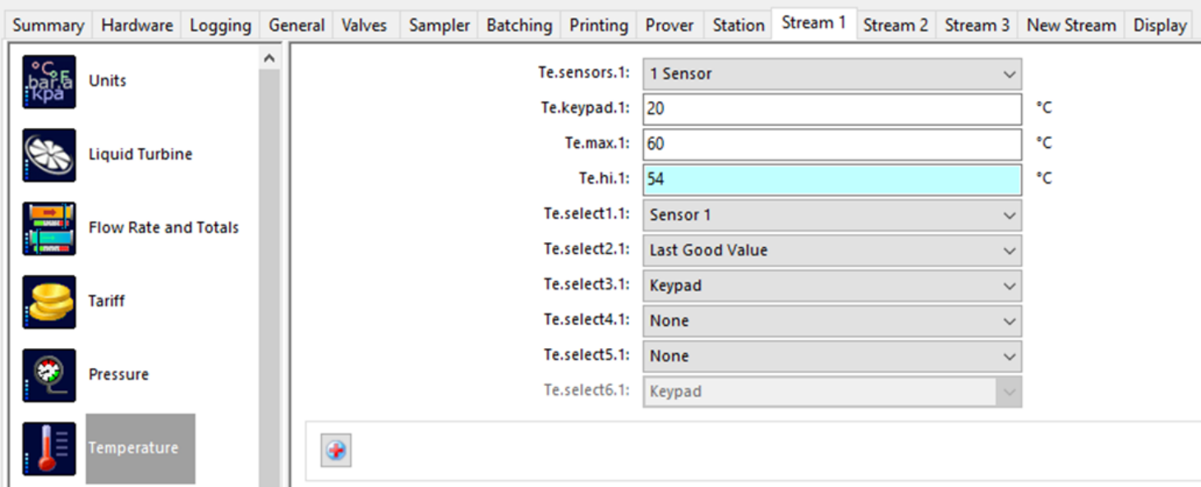Focus the Te.max.1 value field
This screenshot has height=487, width=1201.
(832, 144)
